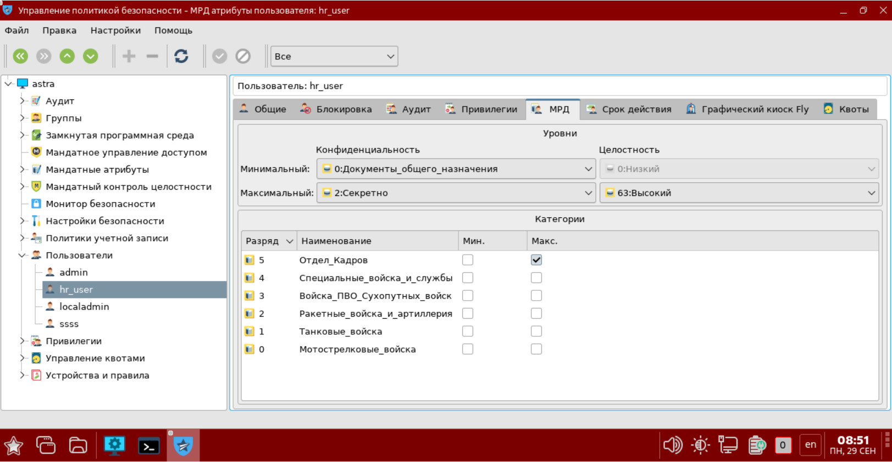Click the green back navigation arrow icon
Viewport: 892px width, 462px height.
click(x=20, y=56)
